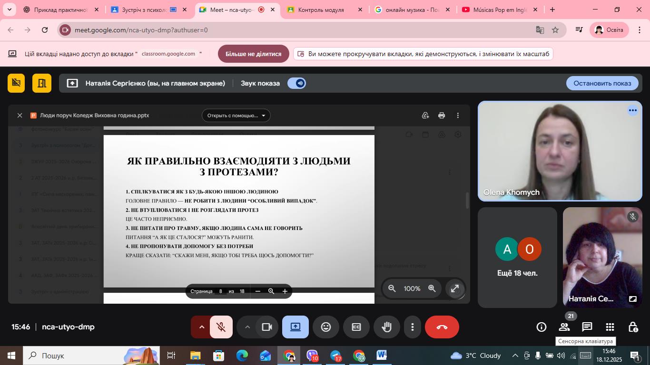Open the browser tab search dropdown
650x365 pixels.
tap(9, 10)
